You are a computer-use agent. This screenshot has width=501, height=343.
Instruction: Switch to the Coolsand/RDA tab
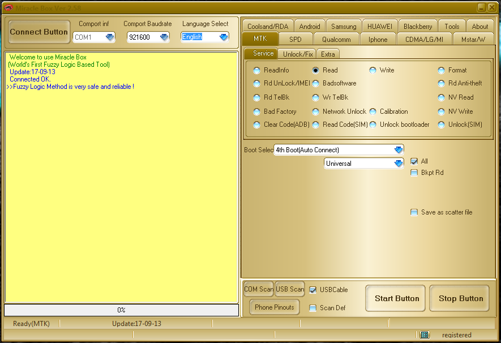click(x=268, y=26)
